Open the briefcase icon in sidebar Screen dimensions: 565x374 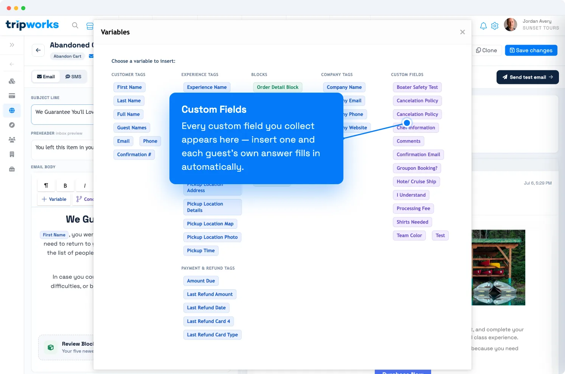(12, 169)
